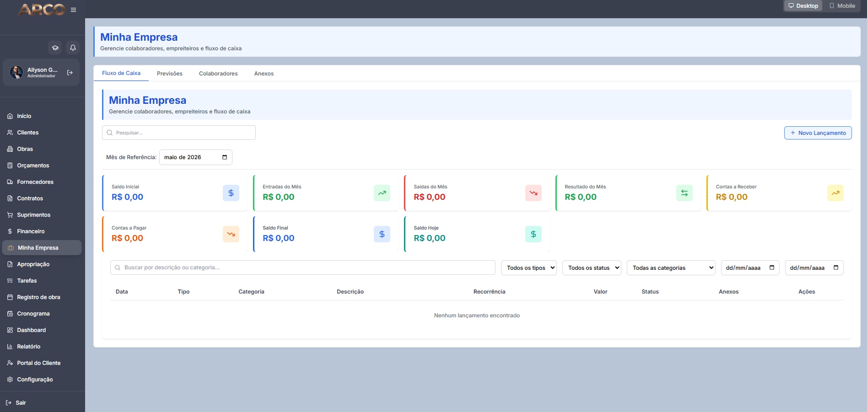Open the first date filter calendar icon

pyautogui.click(x=772, y=268)
